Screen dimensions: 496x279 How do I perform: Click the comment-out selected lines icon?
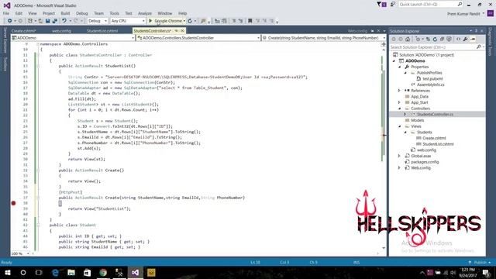(x=234, y=21)
